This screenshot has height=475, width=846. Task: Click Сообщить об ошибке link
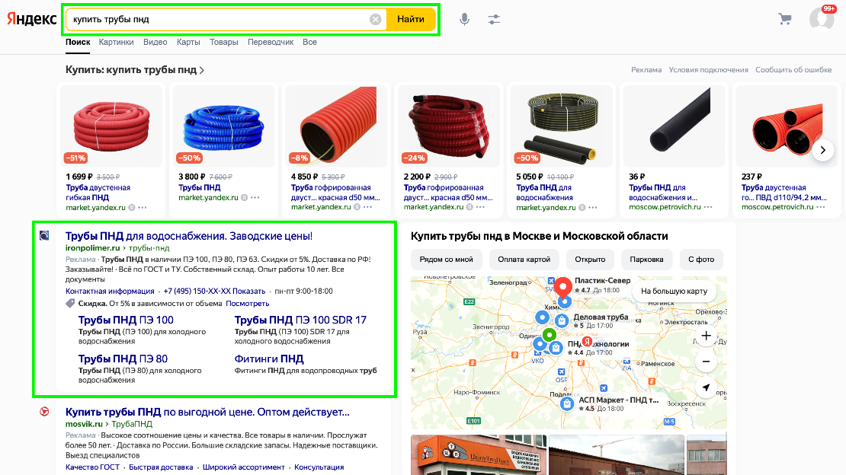pos(793,70)
